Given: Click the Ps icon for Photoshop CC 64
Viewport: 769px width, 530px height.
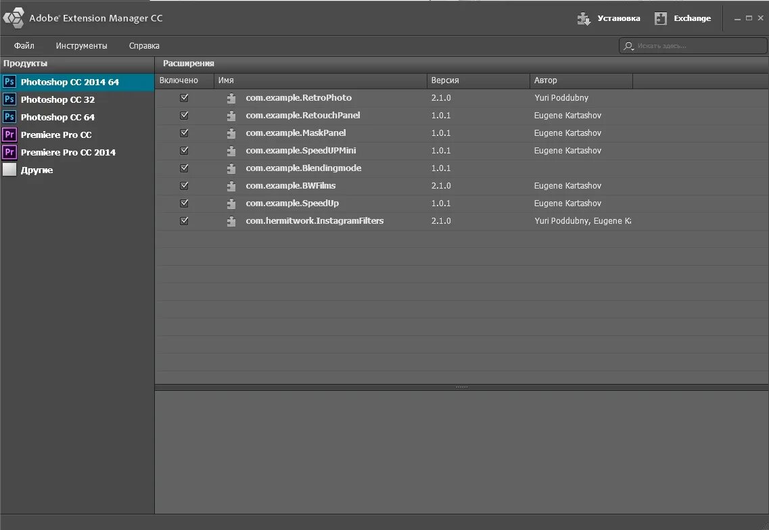Looking at the screenshot, I should 9,117.
